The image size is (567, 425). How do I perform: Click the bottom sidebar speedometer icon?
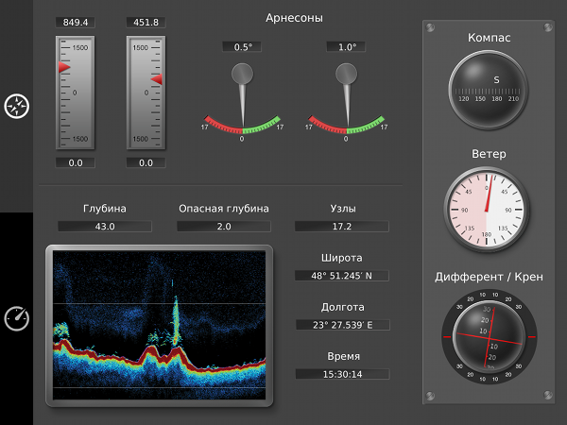tap(16, 319)
